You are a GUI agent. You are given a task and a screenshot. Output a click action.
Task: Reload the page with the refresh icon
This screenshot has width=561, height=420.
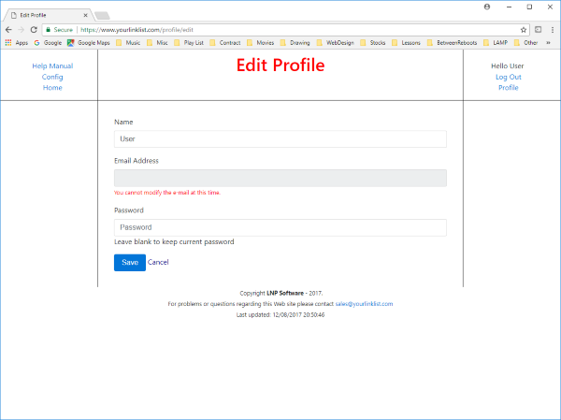[36, 30]
